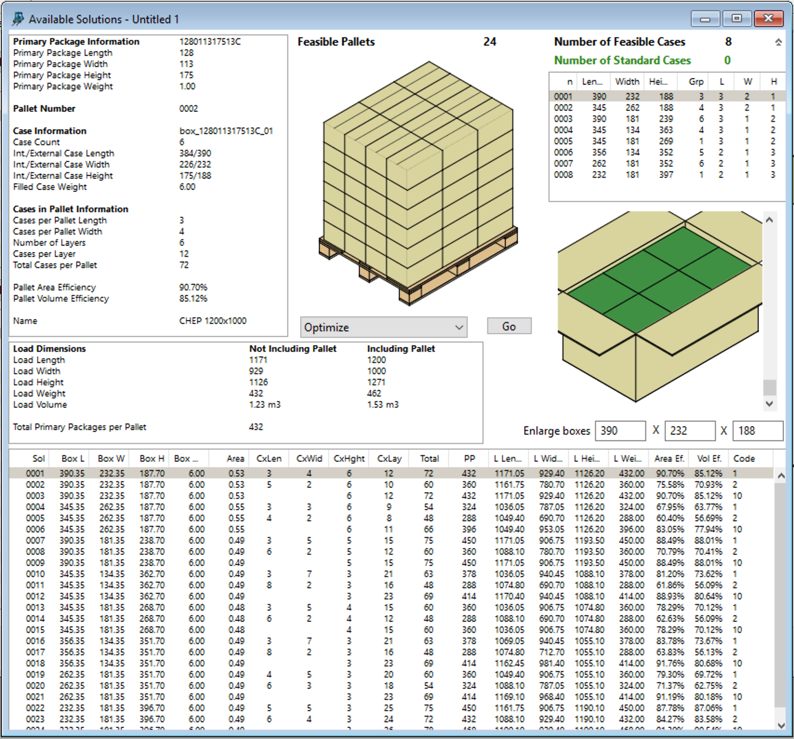
Task: Click the application icon in title bar
Action: pyautogui.click(x=18, y=19)
